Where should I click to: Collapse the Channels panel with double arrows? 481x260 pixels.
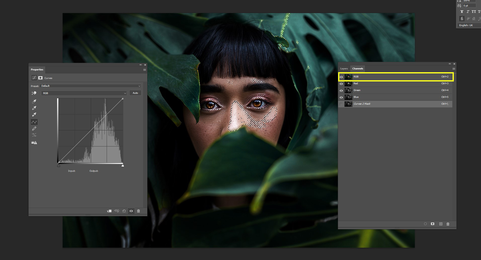450,64
